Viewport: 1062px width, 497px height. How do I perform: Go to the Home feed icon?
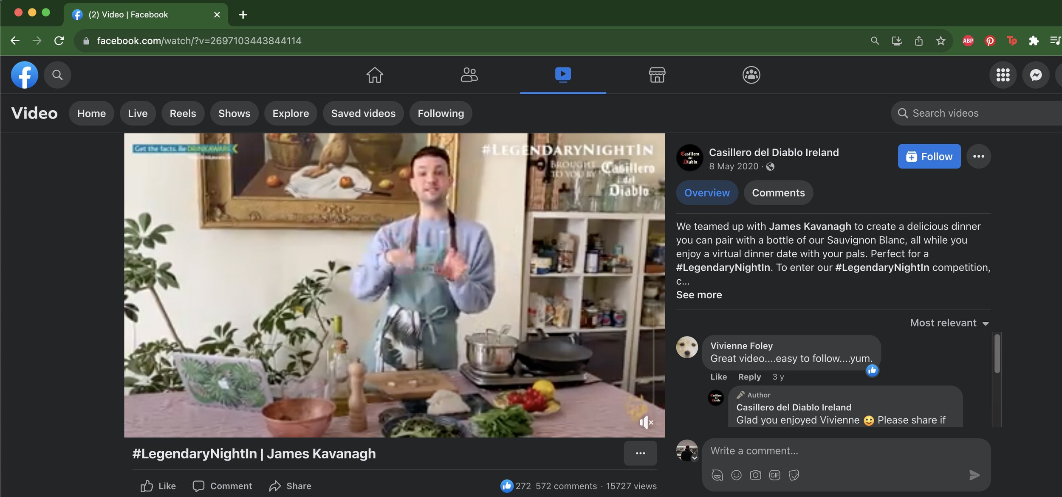(375, 75)
